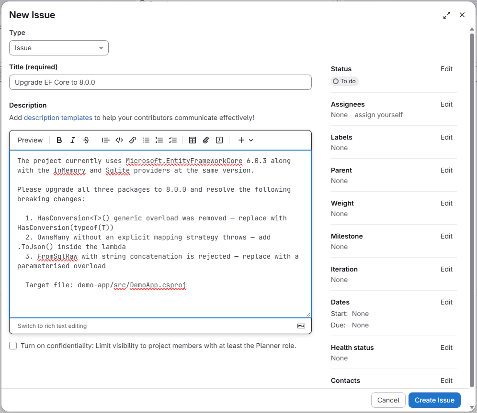Click the Title input field
477x413 pixels.
(x=160, y=82)
